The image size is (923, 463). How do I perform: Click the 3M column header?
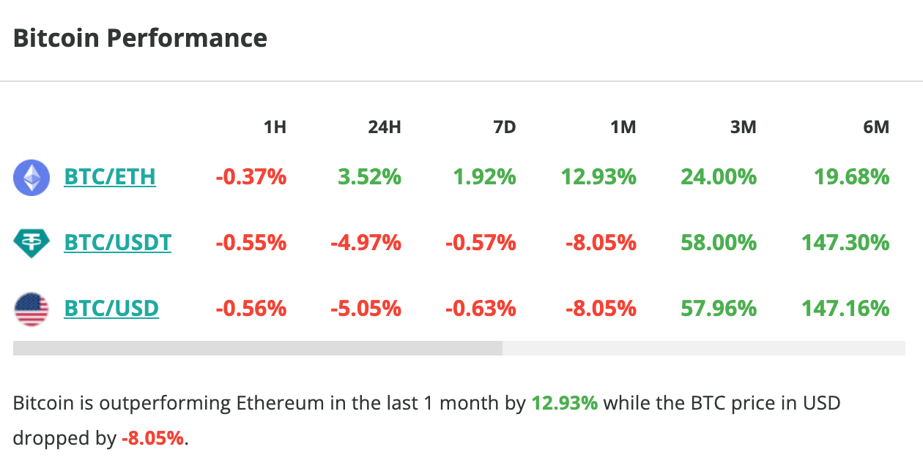click(743, 127)
